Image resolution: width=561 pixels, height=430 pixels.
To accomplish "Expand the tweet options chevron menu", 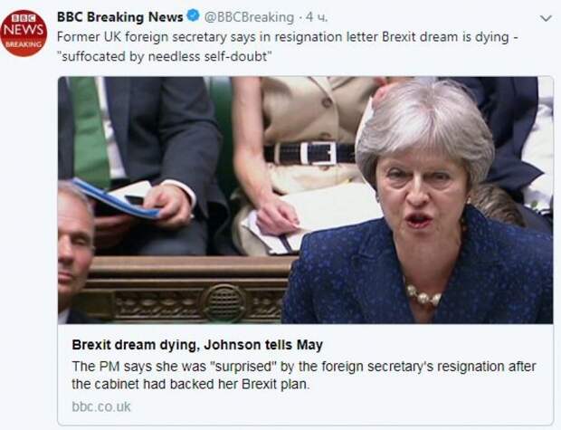I will [x=546, y=18].
